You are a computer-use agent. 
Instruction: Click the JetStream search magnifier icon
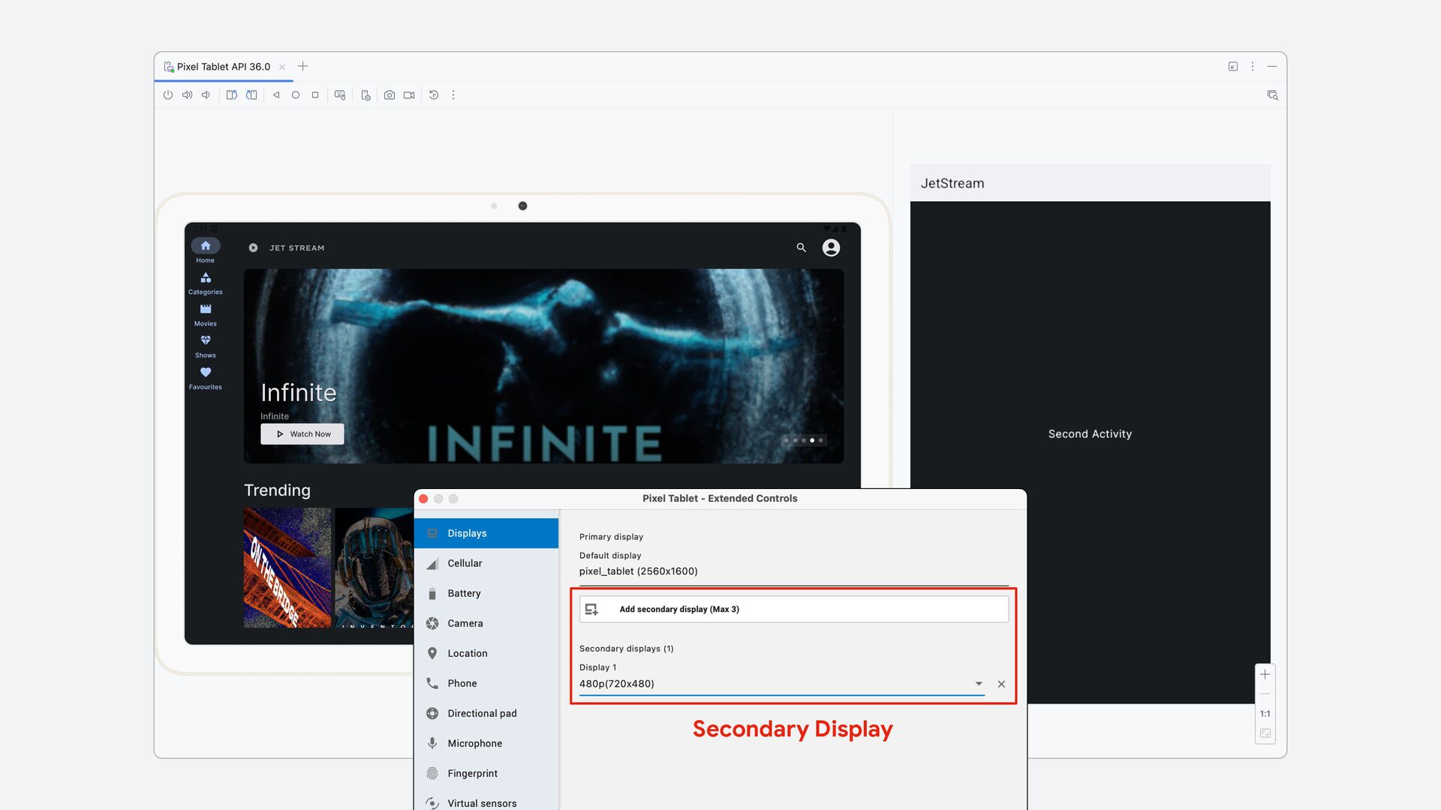click(x=802, y=247)
